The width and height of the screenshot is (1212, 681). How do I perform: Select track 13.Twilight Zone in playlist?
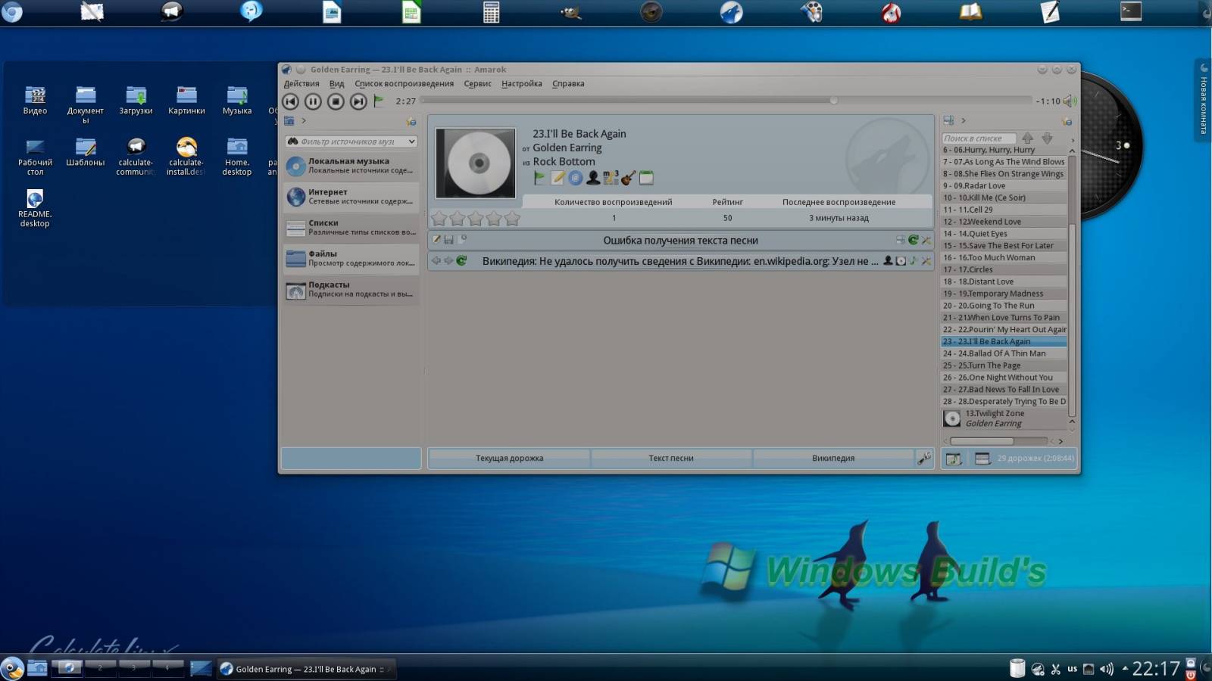coord(1004,418)
